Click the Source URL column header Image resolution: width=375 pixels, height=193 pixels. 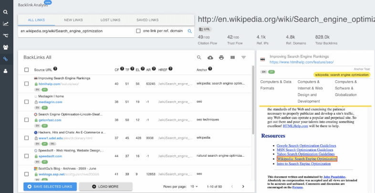(43, 70)
